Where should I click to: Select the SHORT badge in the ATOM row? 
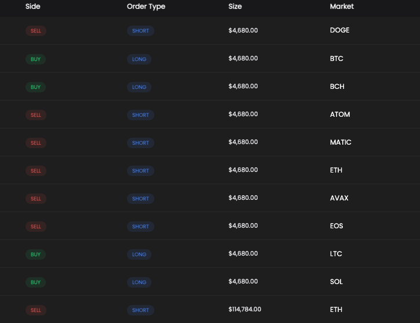pyautogui.click(x=140, y=115)
